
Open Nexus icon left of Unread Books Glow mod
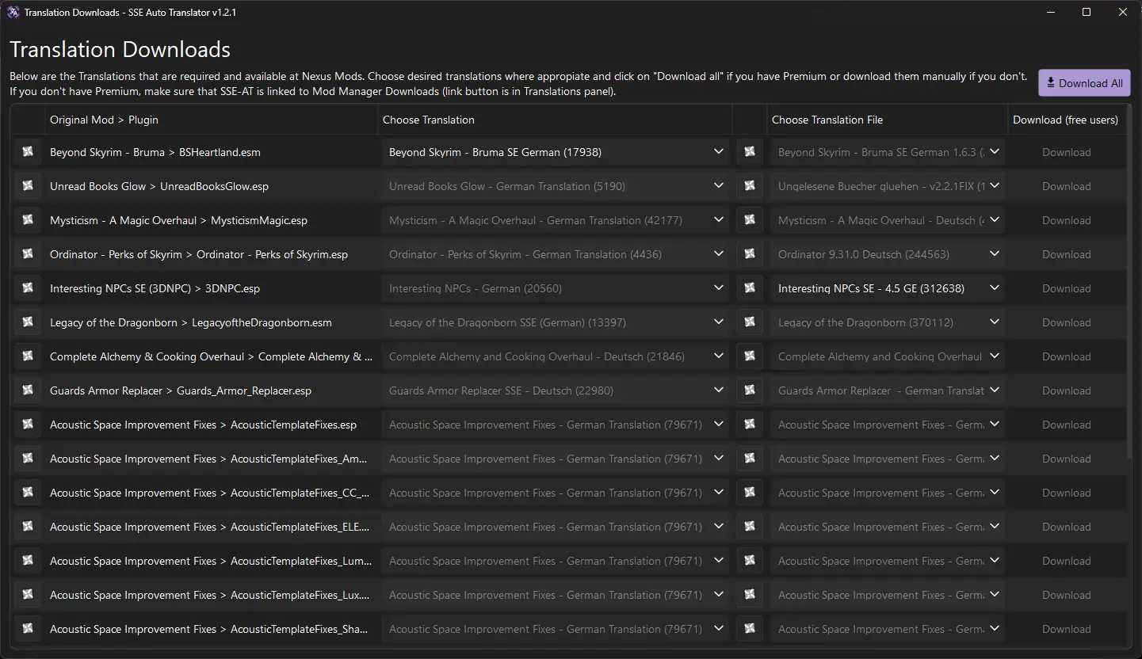tap(28, 186)
